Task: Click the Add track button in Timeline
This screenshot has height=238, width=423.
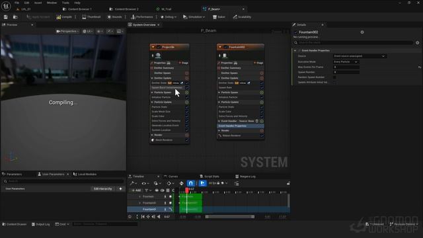Action: (x=136, y=190)
